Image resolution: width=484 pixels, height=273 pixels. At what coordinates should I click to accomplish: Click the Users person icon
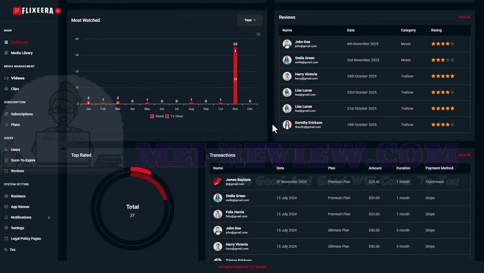[6, 150]
